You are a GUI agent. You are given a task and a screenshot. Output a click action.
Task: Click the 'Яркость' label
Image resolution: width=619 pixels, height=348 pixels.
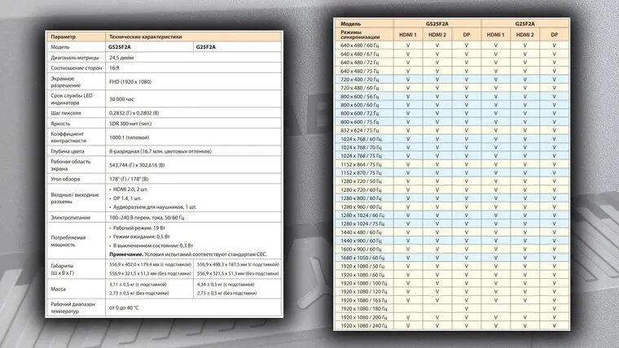point(60,124)
